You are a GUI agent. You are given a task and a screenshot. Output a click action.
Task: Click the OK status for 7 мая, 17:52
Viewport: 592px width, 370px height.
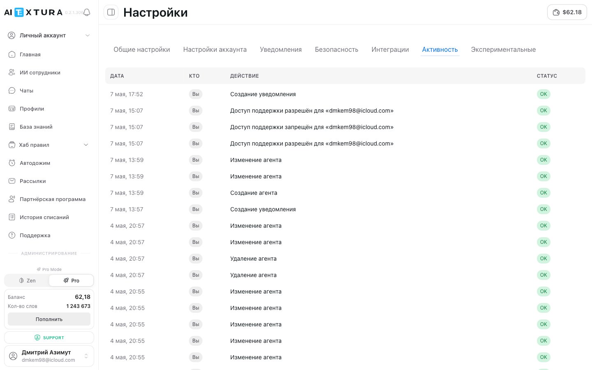coord(543,94)
